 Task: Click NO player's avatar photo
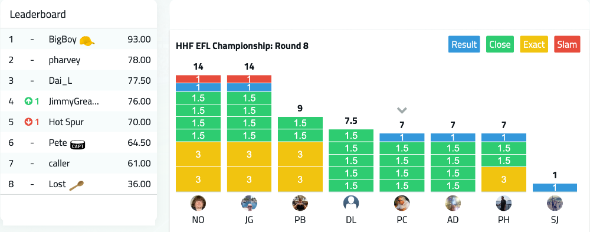click(198, 204)
